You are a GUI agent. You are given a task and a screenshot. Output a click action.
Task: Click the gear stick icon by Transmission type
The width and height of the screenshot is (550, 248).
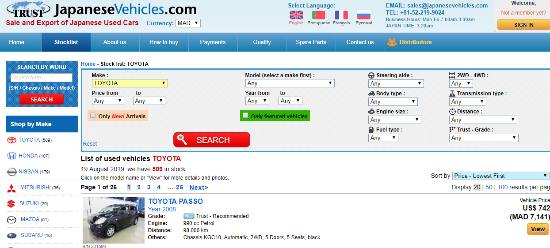(452, 94)
